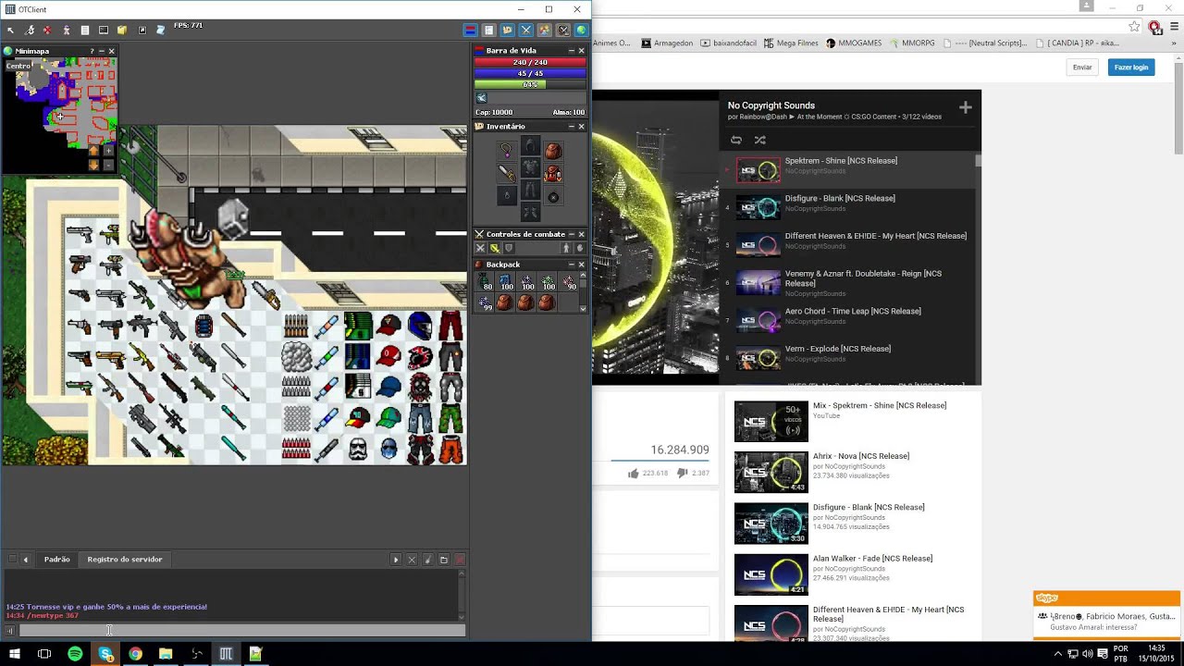Toggle the standing figure chase mode button
The width and height of the screenshot is (1184, 666).
pyautogui.click(x=566, y=248)
